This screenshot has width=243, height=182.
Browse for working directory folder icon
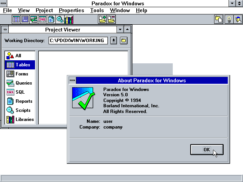point(124,41)
